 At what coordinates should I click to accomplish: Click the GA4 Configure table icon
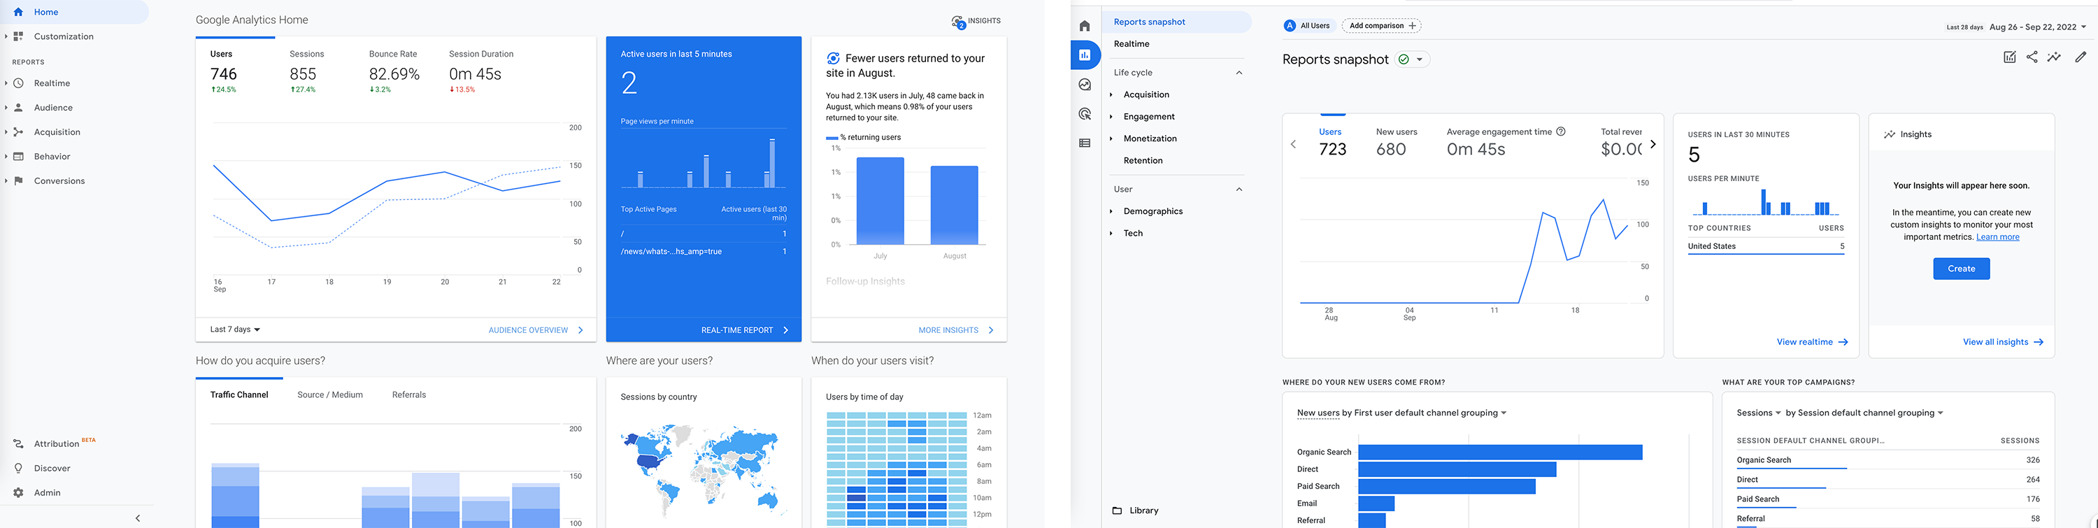pyautogui.click(x=1085, y=143)
